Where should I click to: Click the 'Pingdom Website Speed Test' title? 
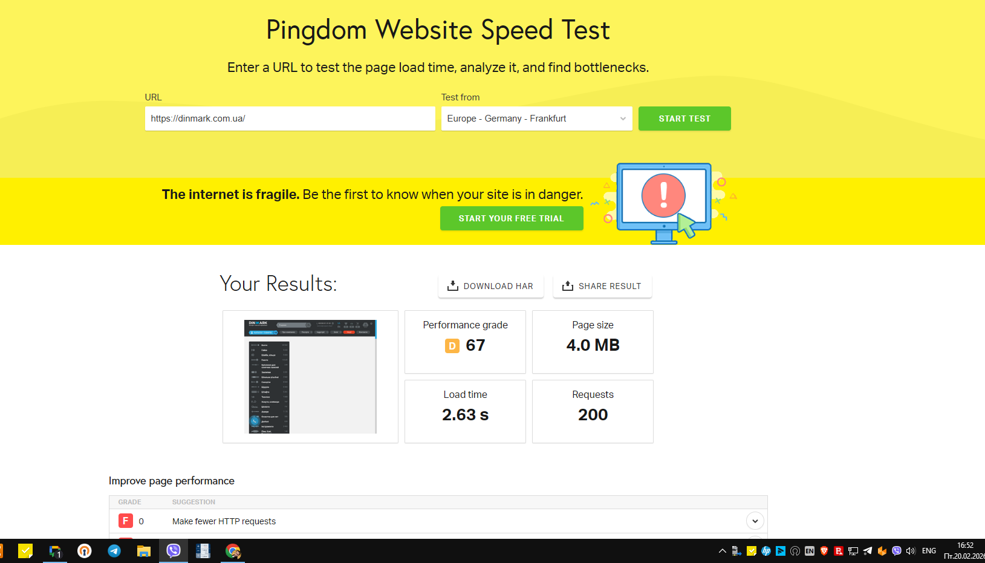(438, 30)
